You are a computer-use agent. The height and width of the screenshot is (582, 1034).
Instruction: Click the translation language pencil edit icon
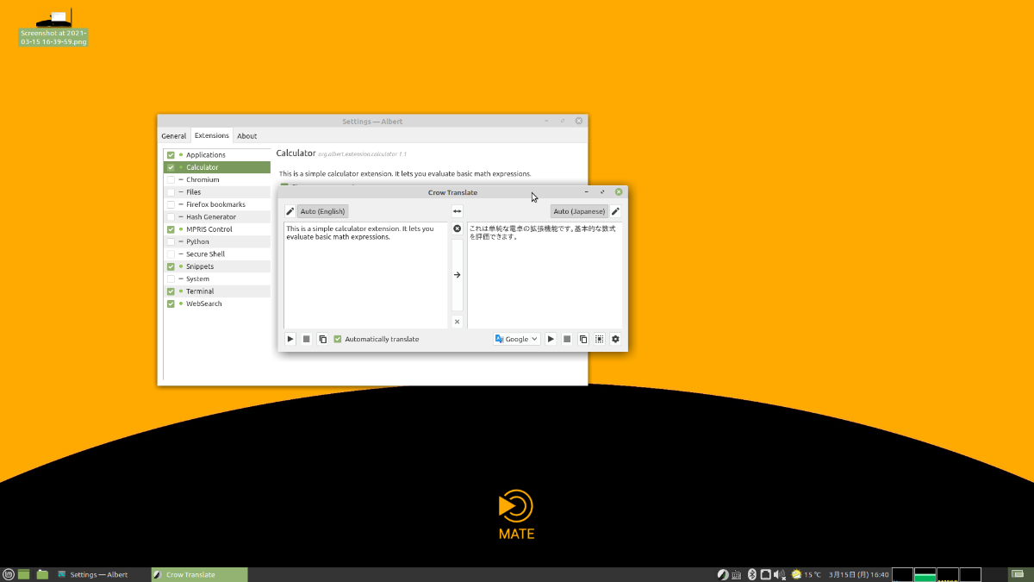click(x=615, y=211)
